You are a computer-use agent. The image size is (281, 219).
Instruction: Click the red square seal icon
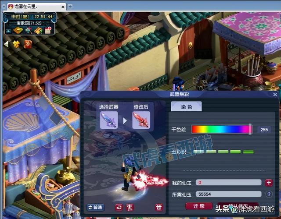pos(28,45)
